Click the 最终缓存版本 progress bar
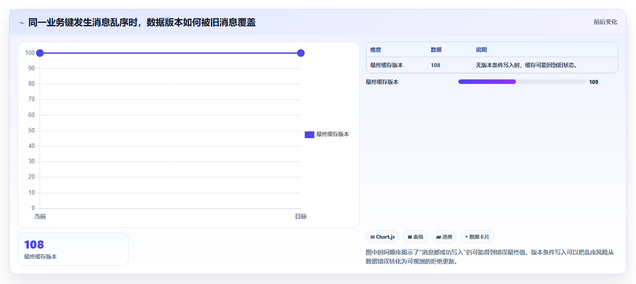Image resolution: width=636 pixels, height=284 pixels. click(x=521, y=82)
